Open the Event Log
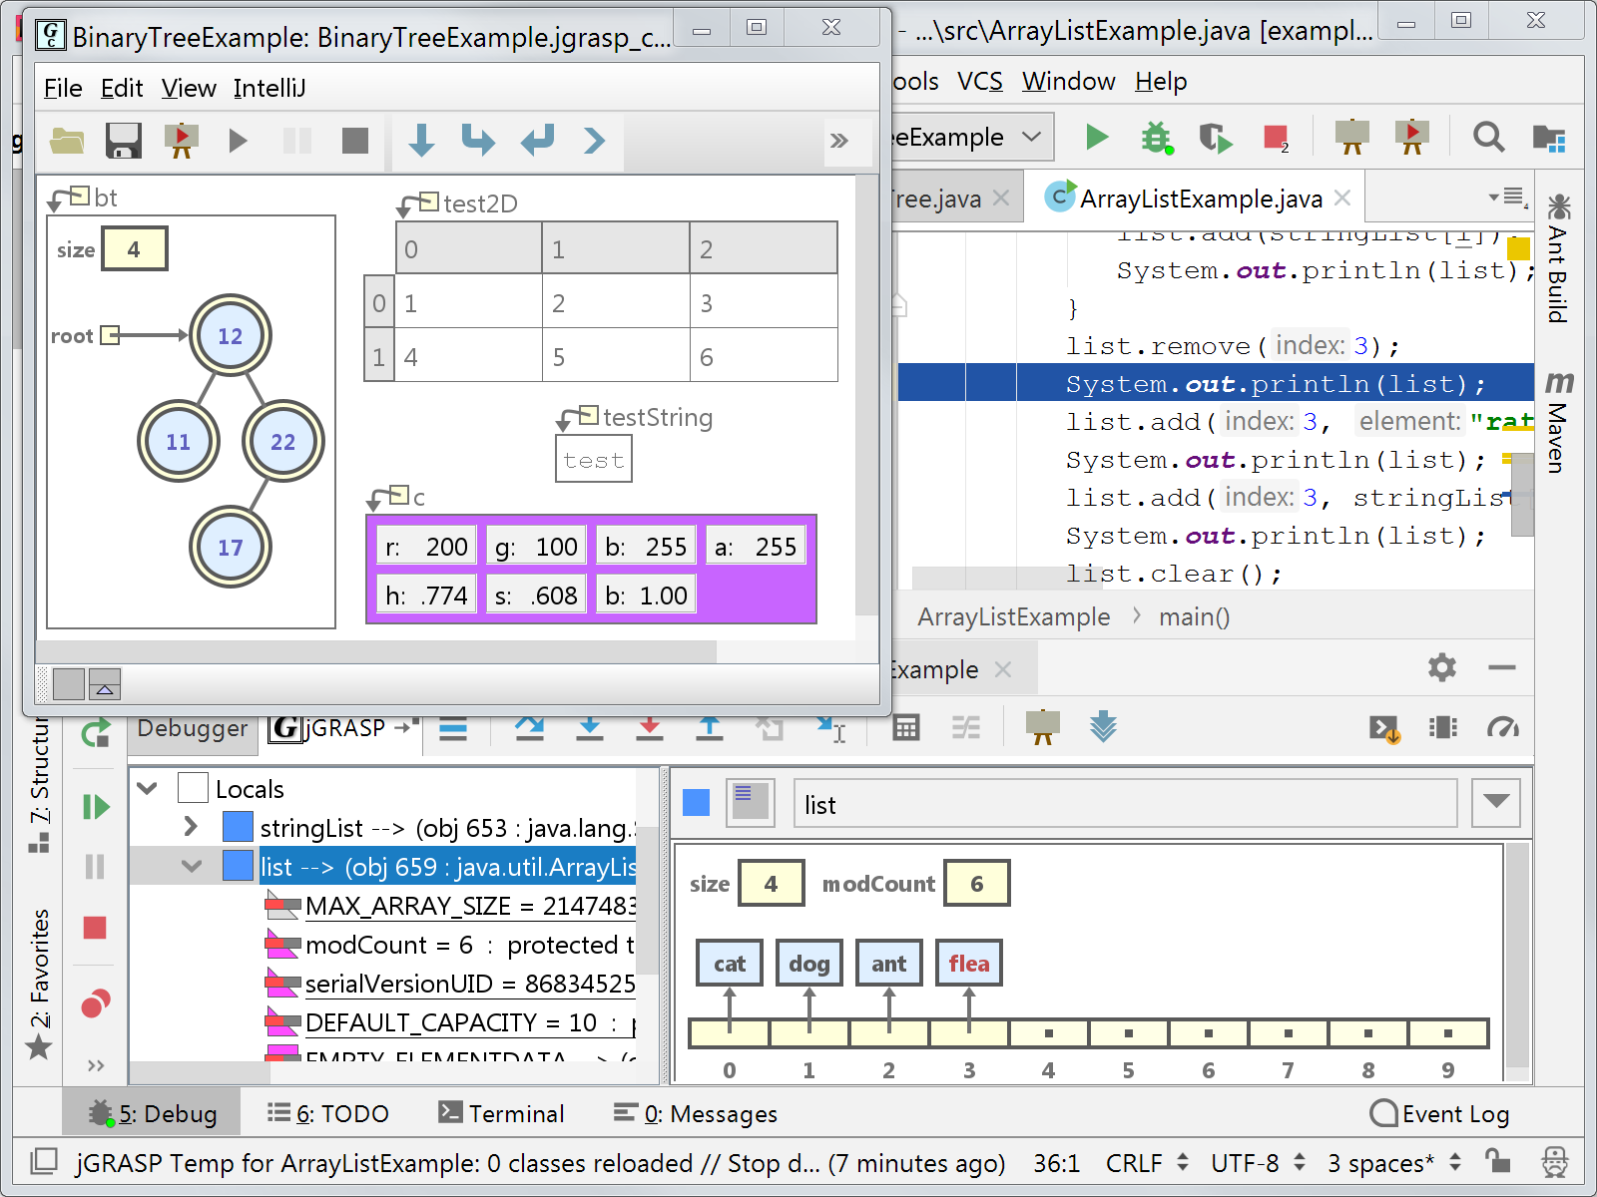The image size is (1597, 1197). tap(1439, 1113)
